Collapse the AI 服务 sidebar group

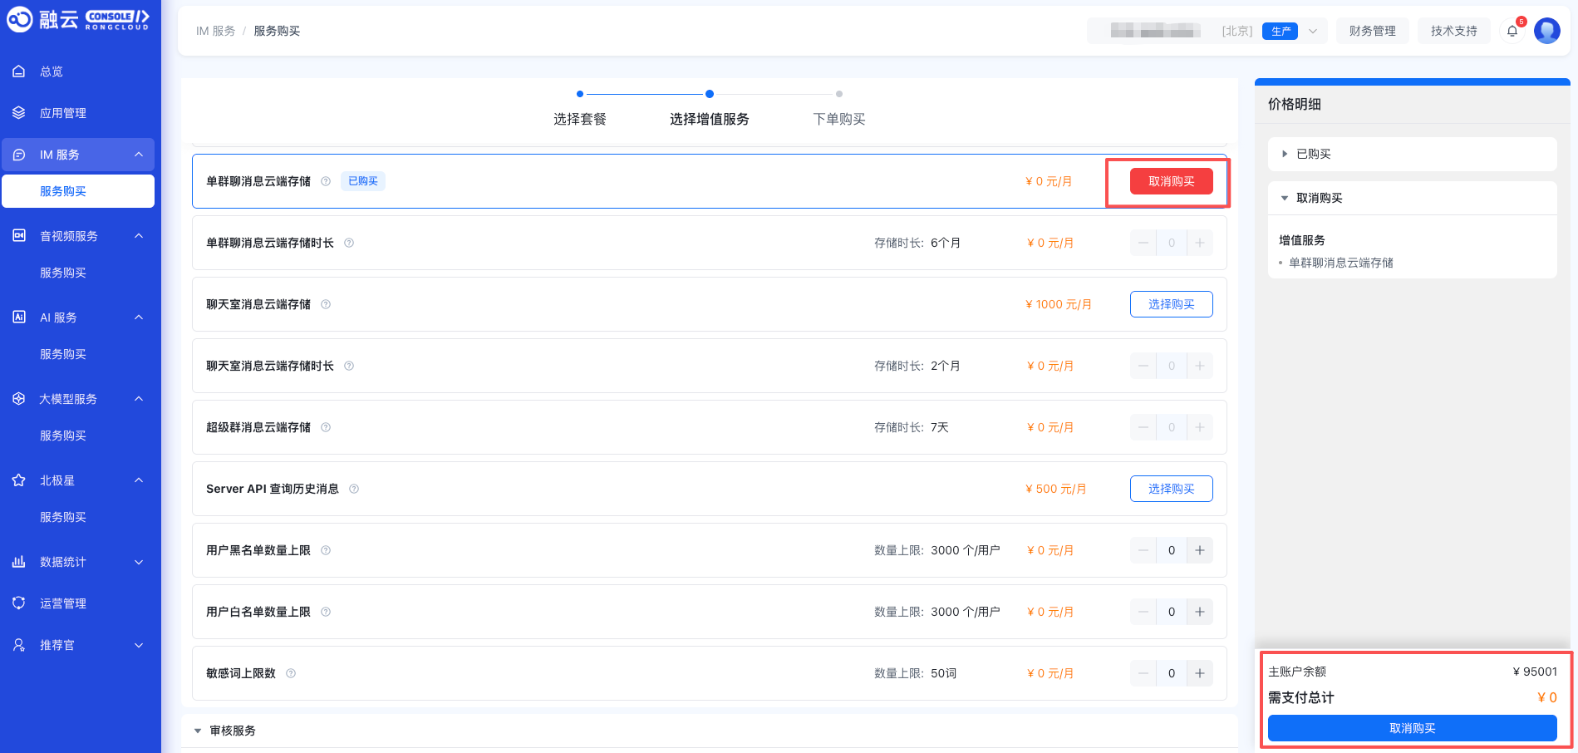[x=139, y=317]
